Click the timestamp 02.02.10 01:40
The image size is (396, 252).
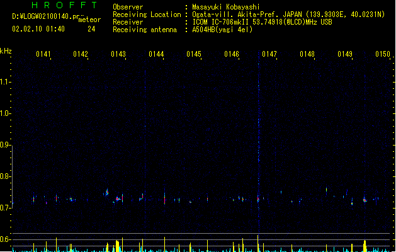coord(38,29)
